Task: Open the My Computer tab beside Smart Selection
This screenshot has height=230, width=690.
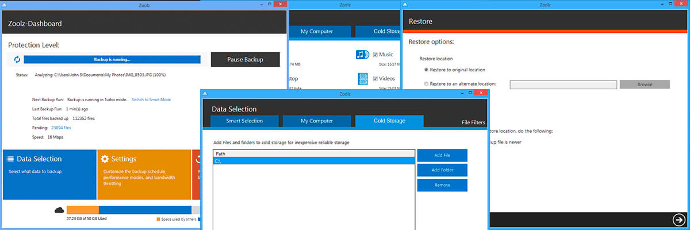Action: (317, 121)
